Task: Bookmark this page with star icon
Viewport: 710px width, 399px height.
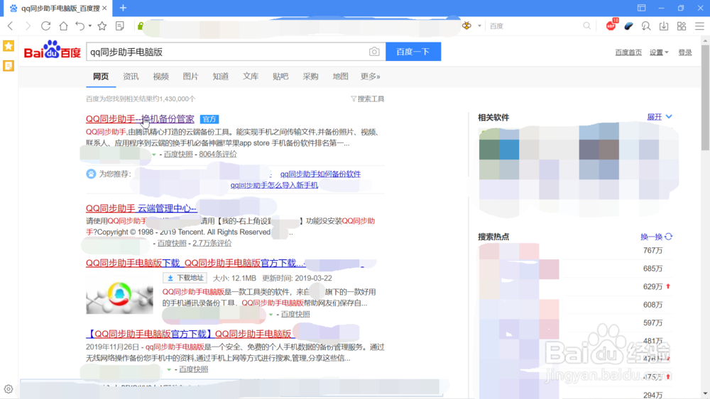Action: point(102,26)
